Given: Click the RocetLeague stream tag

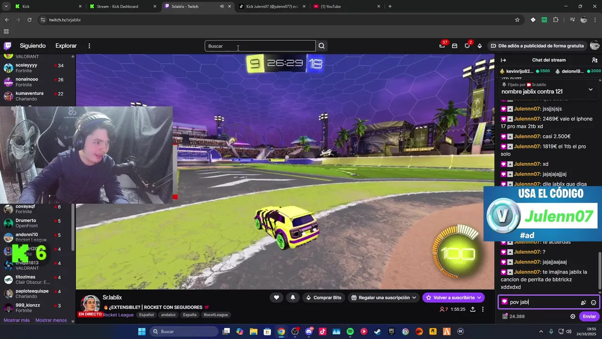Looking at the screenshot, I should point(216,315).
